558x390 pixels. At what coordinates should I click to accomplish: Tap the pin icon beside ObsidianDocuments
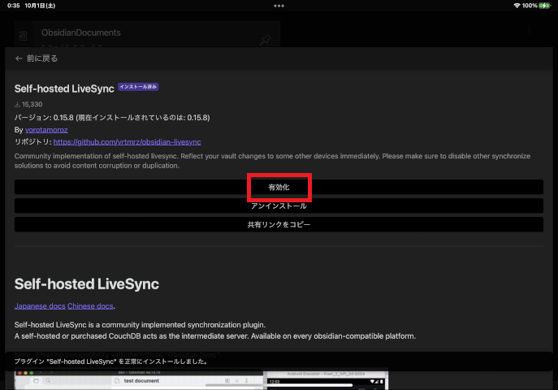point(265,39)
